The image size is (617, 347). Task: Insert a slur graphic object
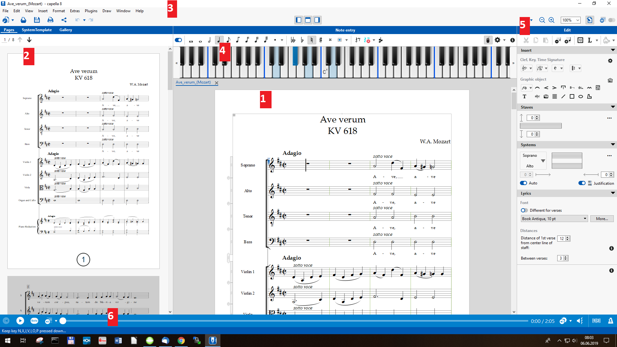click(x=537, y=88)
